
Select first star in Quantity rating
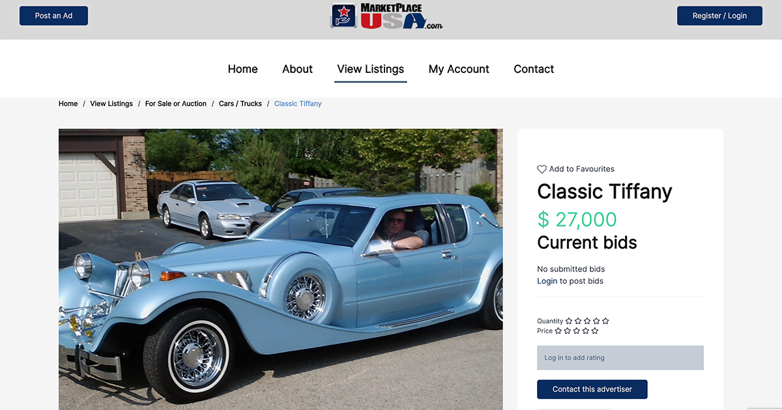(x=569, y=321)
